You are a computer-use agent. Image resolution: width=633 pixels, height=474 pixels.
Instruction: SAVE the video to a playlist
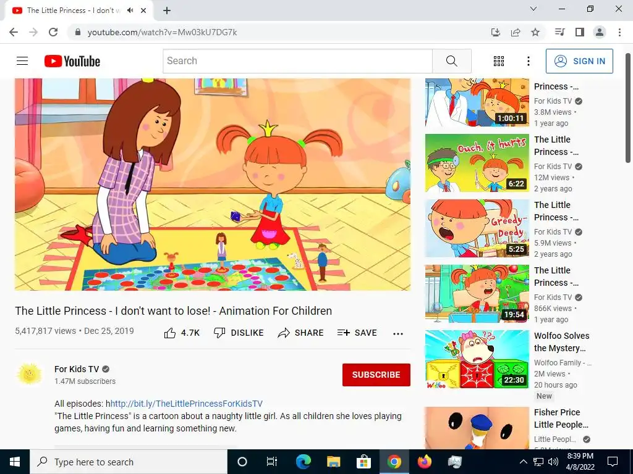click(x=357, y=333)
